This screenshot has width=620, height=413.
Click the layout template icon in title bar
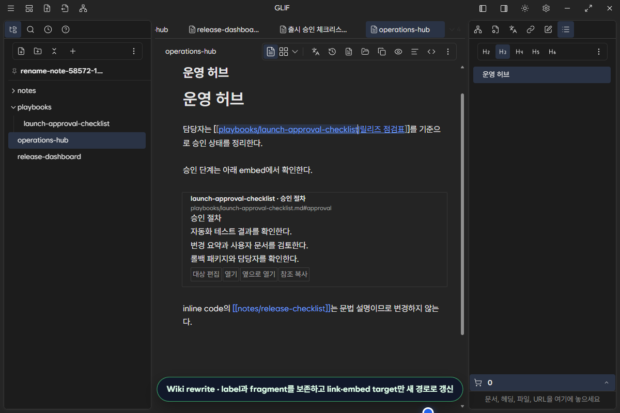pos(29,8)
